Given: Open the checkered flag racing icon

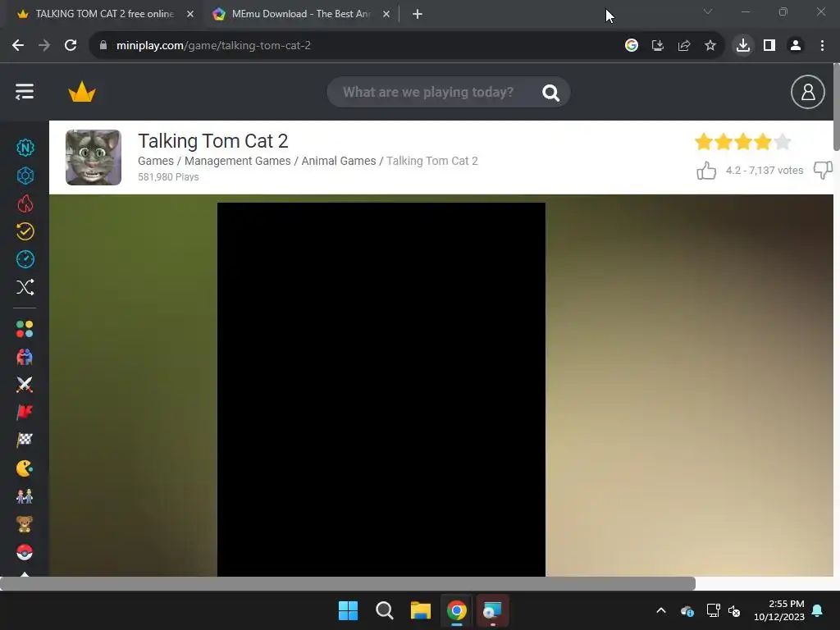Looking at the screenshot, I should (x=25, y=441).
